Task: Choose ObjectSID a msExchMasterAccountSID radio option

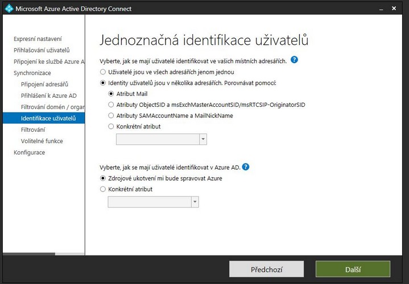Action: click(111, 105)
